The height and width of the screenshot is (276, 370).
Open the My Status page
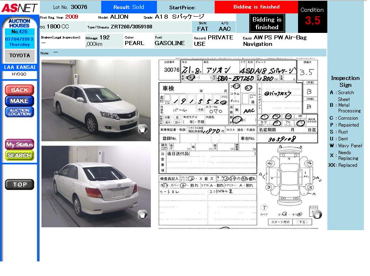coord(20,144)
